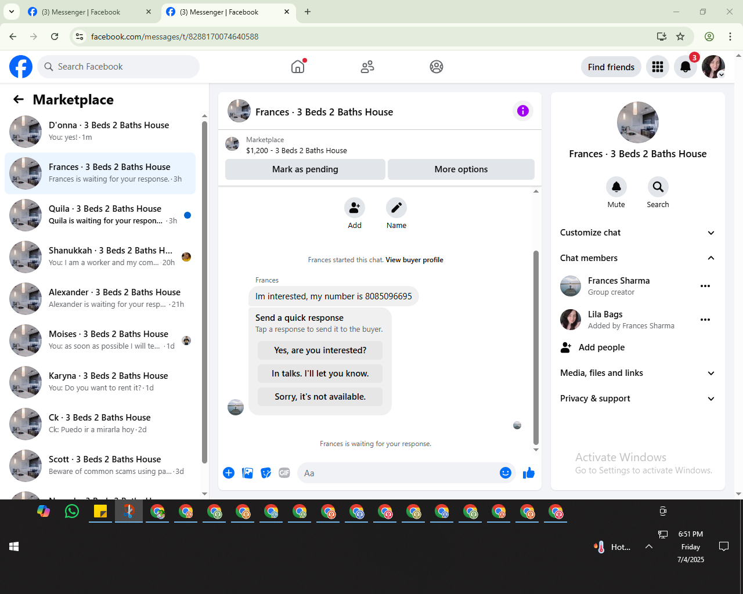The height and width of the screenshot is (594, 743).
Task: Open the Copilot taskbar icon
Action: [x=44, y=512]
